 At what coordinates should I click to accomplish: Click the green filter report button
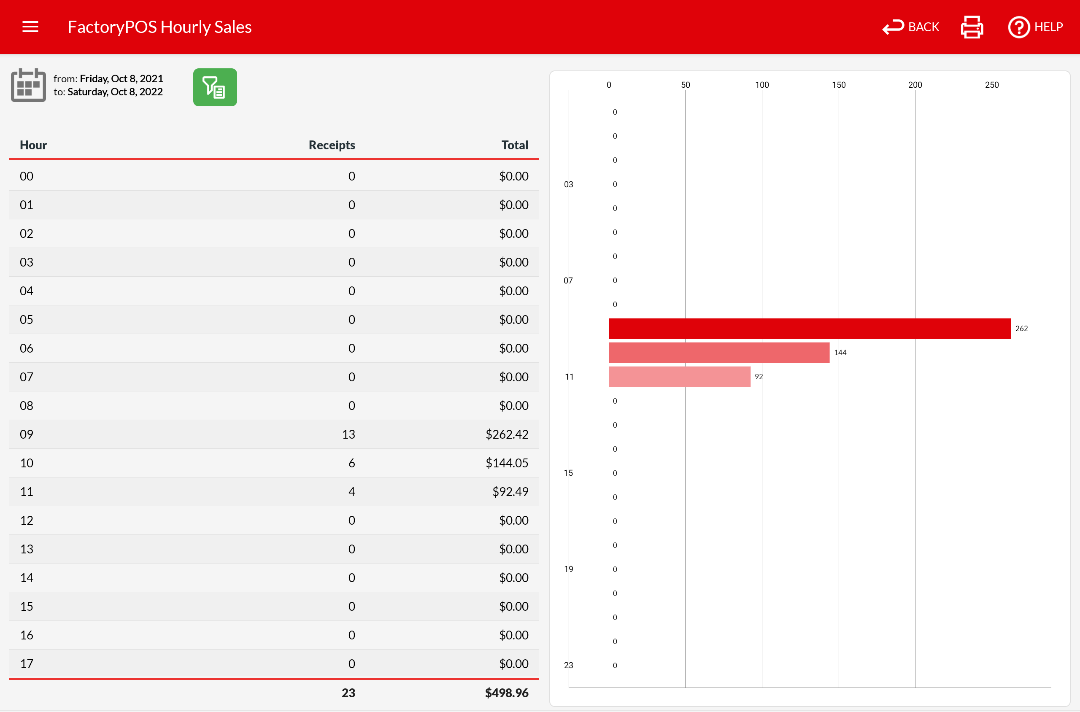pos(215,87)
